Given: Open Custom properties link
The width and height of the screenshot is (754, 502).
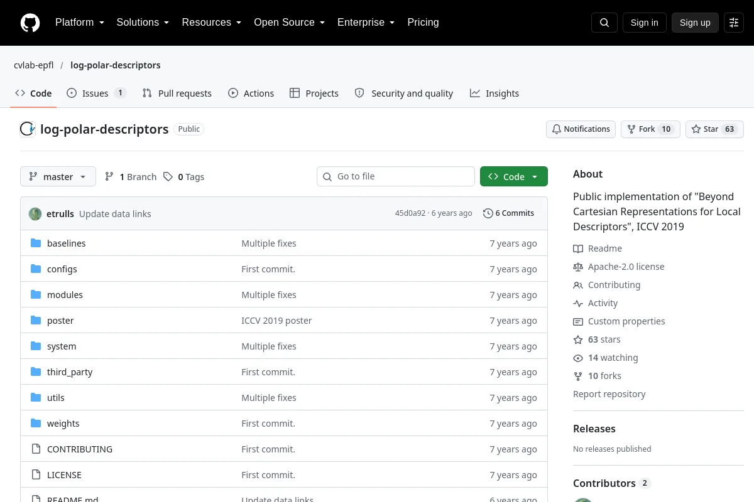Looking at the screenshot, I should point(619,321).
